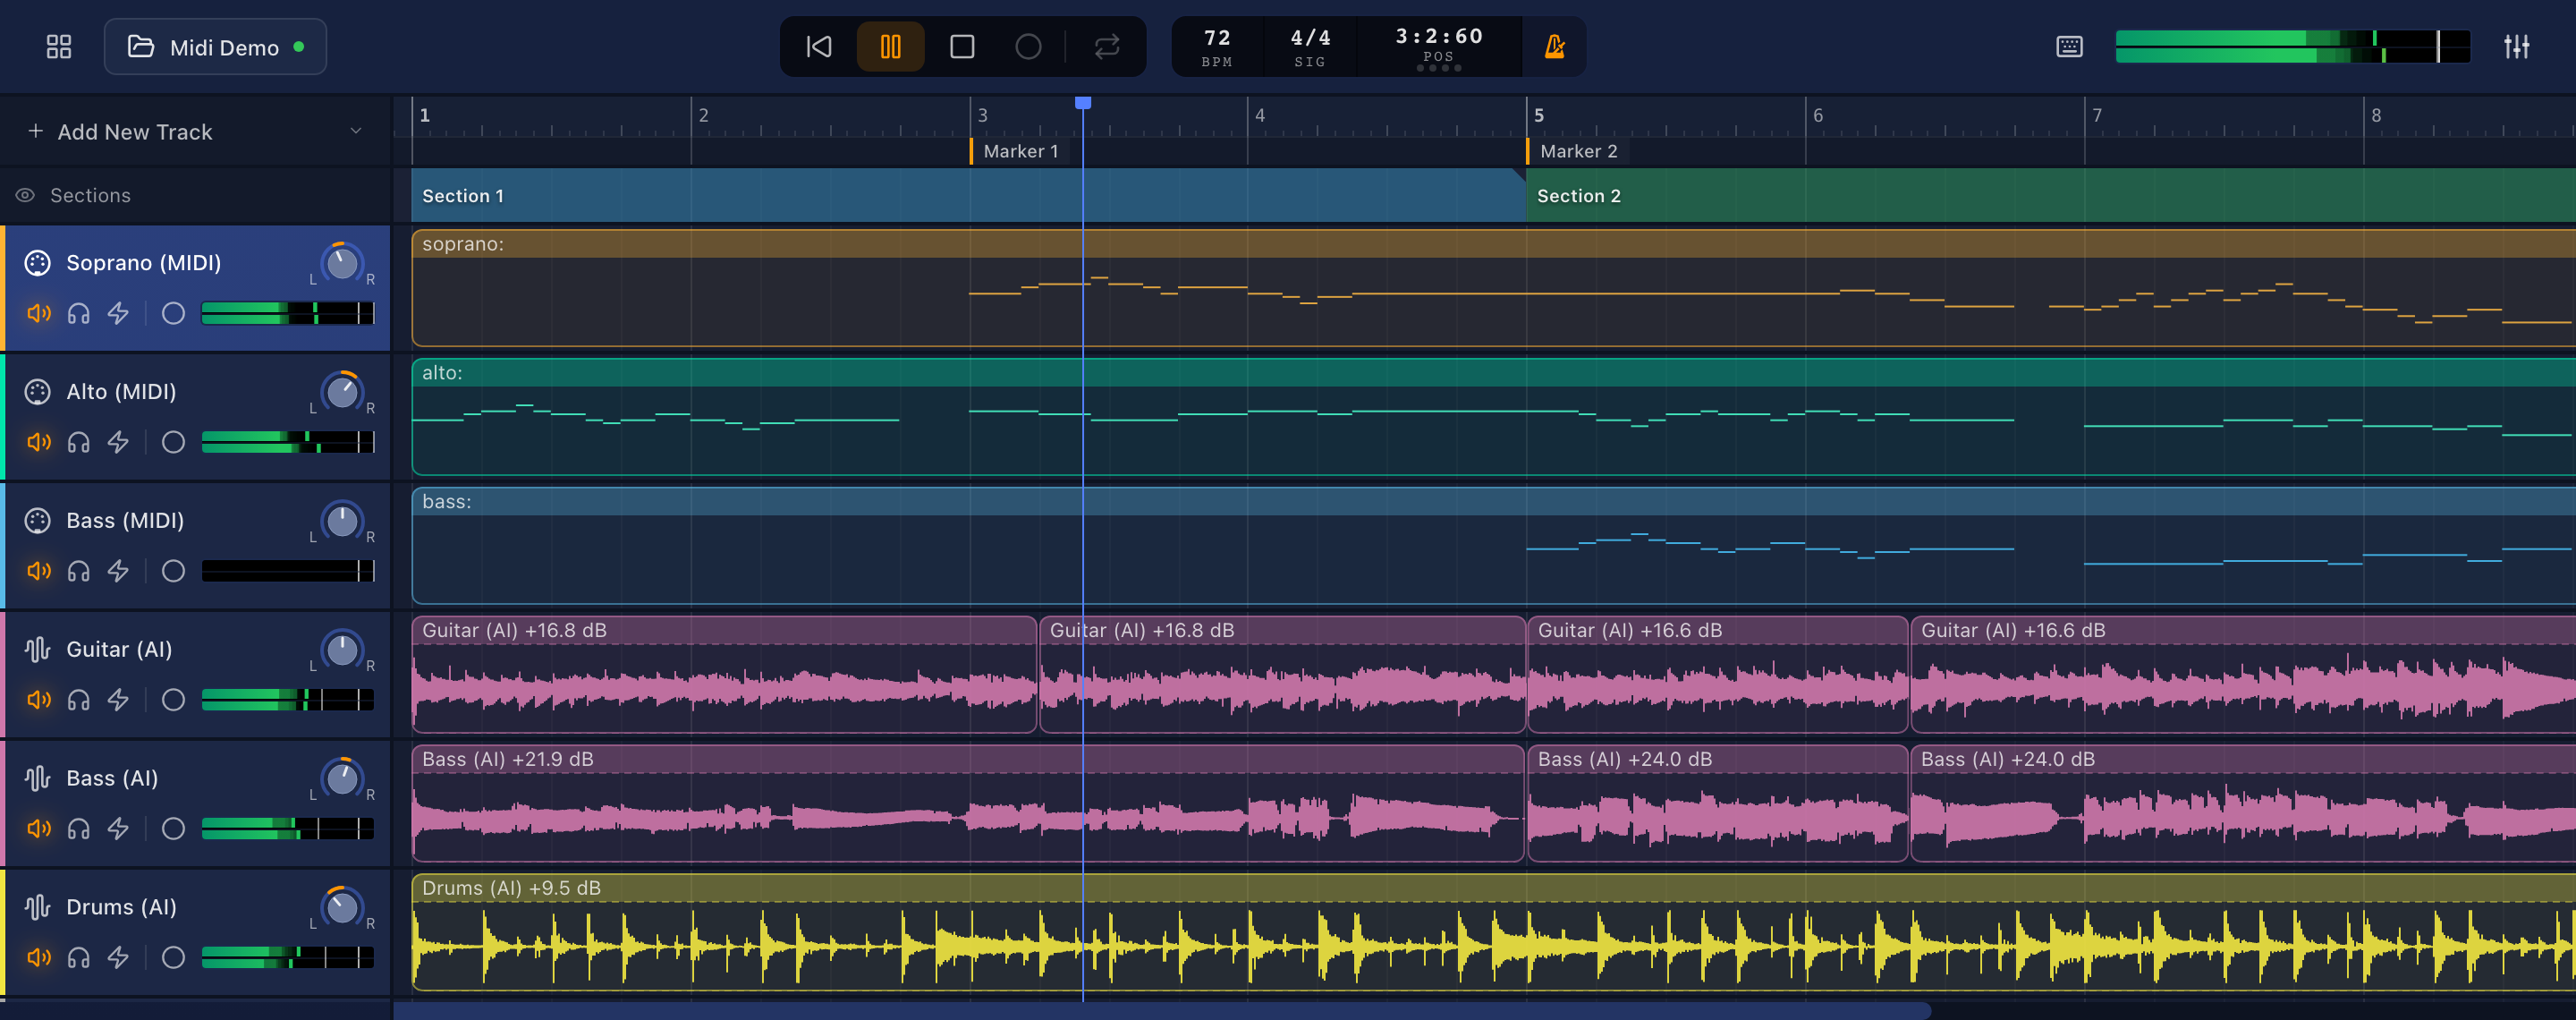Viewport: 2576px width, 1020px height.
Task: Click the Alto (MIDI) instrument icon
Action: (x=37, y=392)
